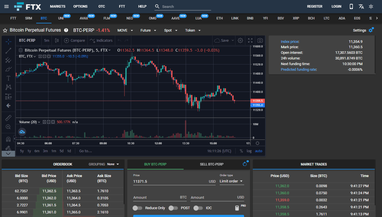Image resolution: width=382 pixels, height=217 pixels.
Task: Click the Go to… date button
Action: coord(85,151)
